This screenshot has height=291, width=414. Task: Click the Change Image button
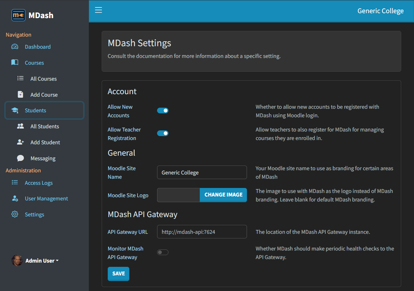224,195
